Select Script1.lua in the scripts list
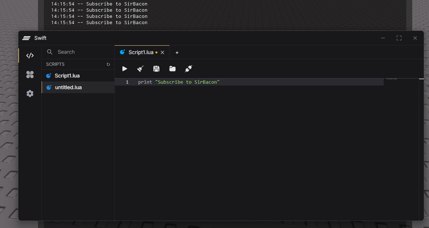Screen dimensions: 429x228 tap(78, 76)
